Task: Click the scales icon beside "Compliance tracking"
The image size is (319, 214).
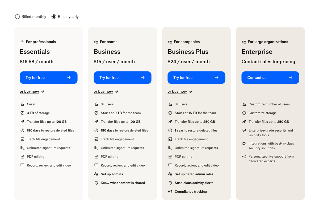Action: point(170,191)
